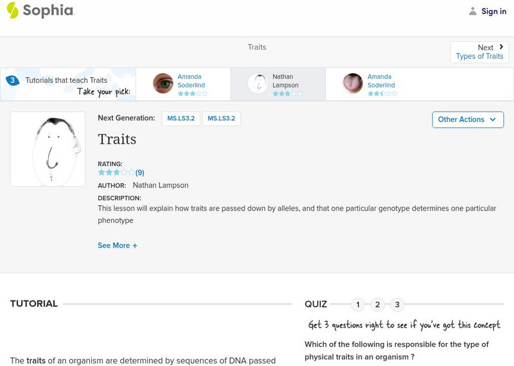Click the blue number 3 tutorials badge

(12, 80)
